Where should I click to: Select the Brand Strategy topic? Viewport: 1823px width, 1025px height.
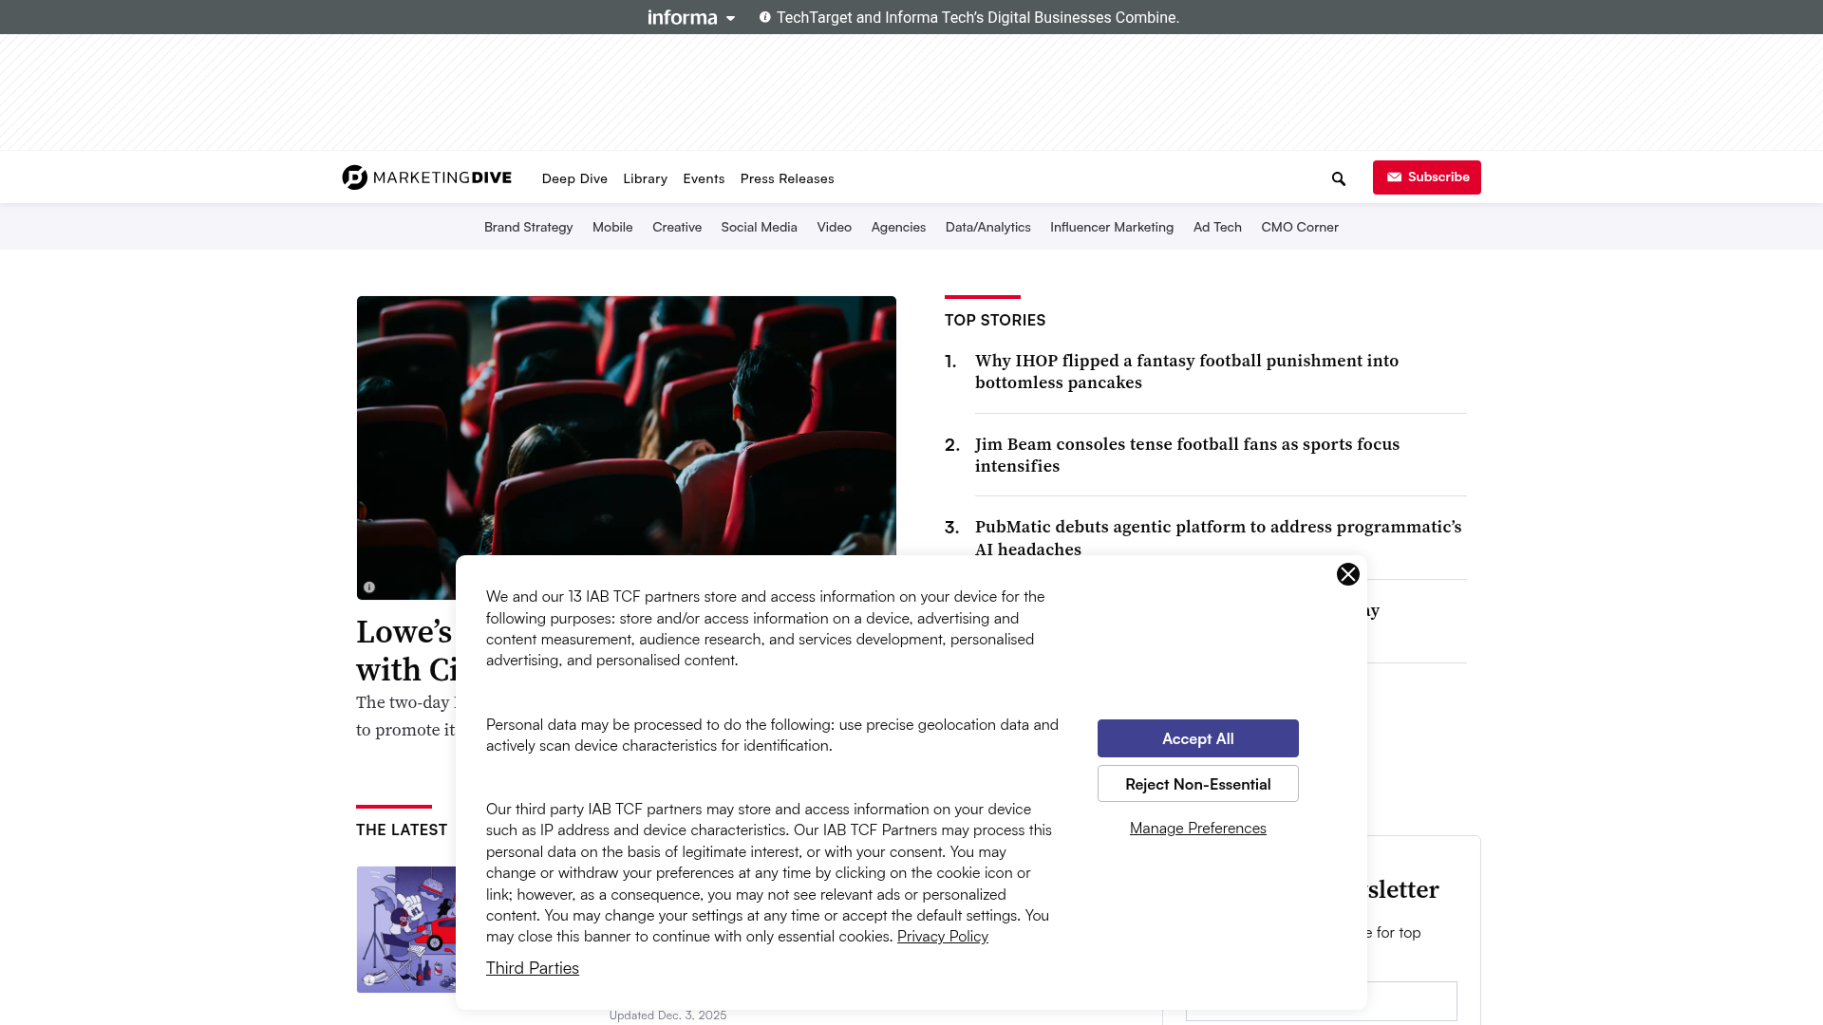click(529, 227)
